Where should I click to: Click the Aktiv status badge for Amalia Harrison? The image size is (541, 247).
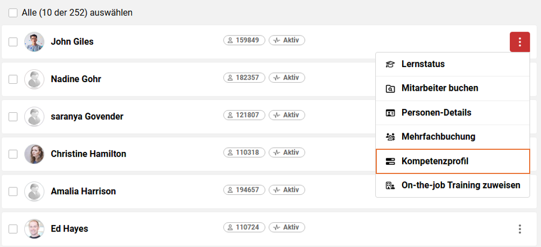(x=287, y=190)
